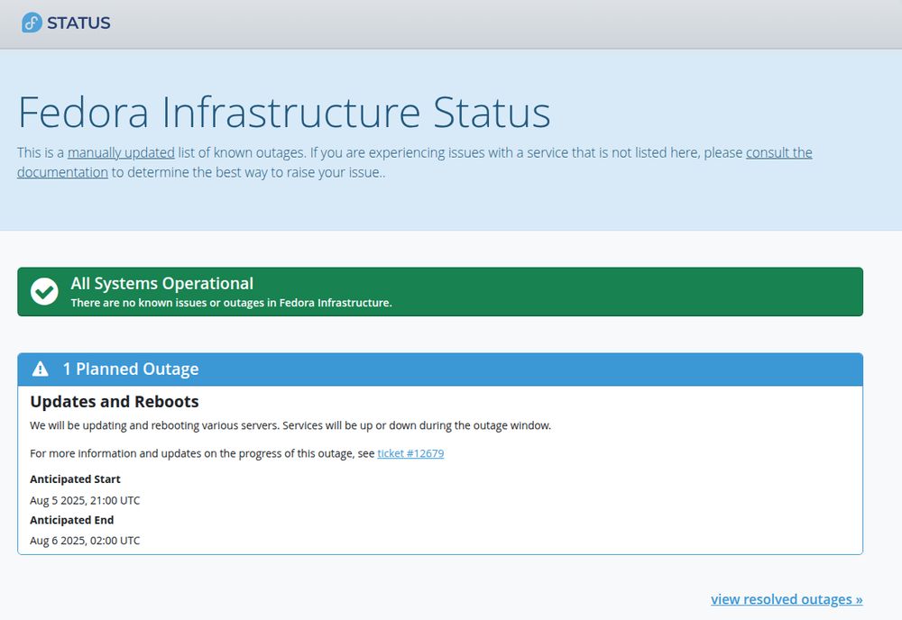Click 'Aug 5 2025, 21:00 UTC' time
This screenshot has height=620, width=902.
(85, 500)
